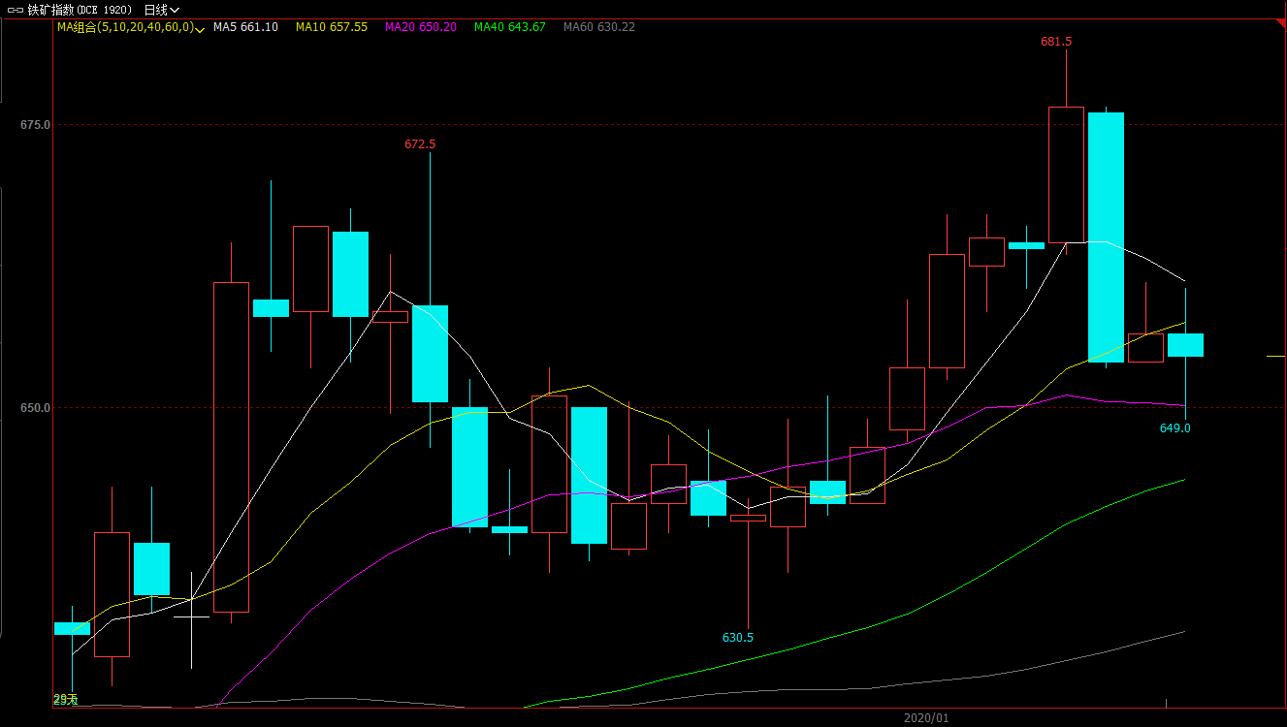Select the tall cyan candle below 681.5
1287x727 pixels.
1106,237
